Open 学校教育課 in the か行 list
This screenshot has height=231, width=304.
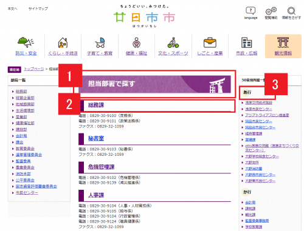click(x=254, y=227)
